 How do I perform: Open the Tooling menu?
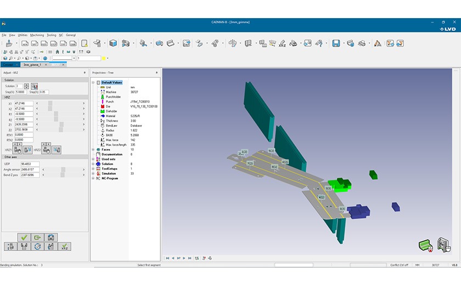point(52,35)
